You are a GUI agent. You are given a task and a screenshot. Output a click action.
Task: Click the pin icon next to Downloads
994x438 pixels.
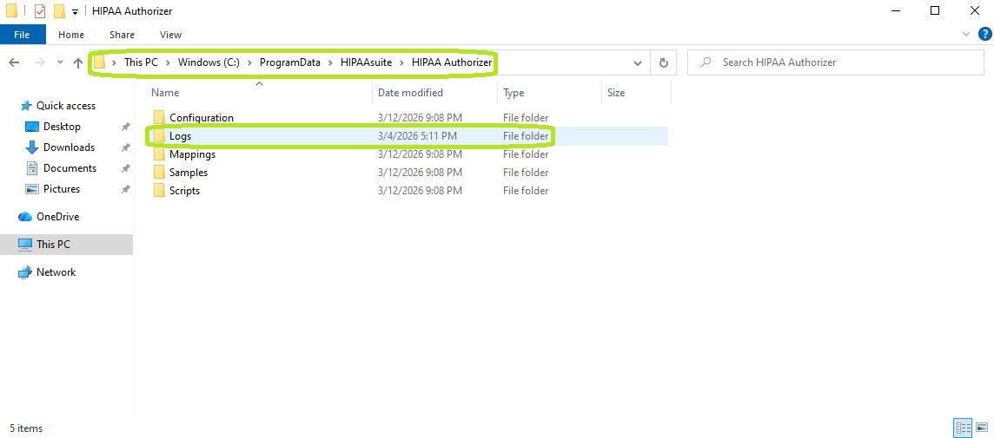[125, 148]
